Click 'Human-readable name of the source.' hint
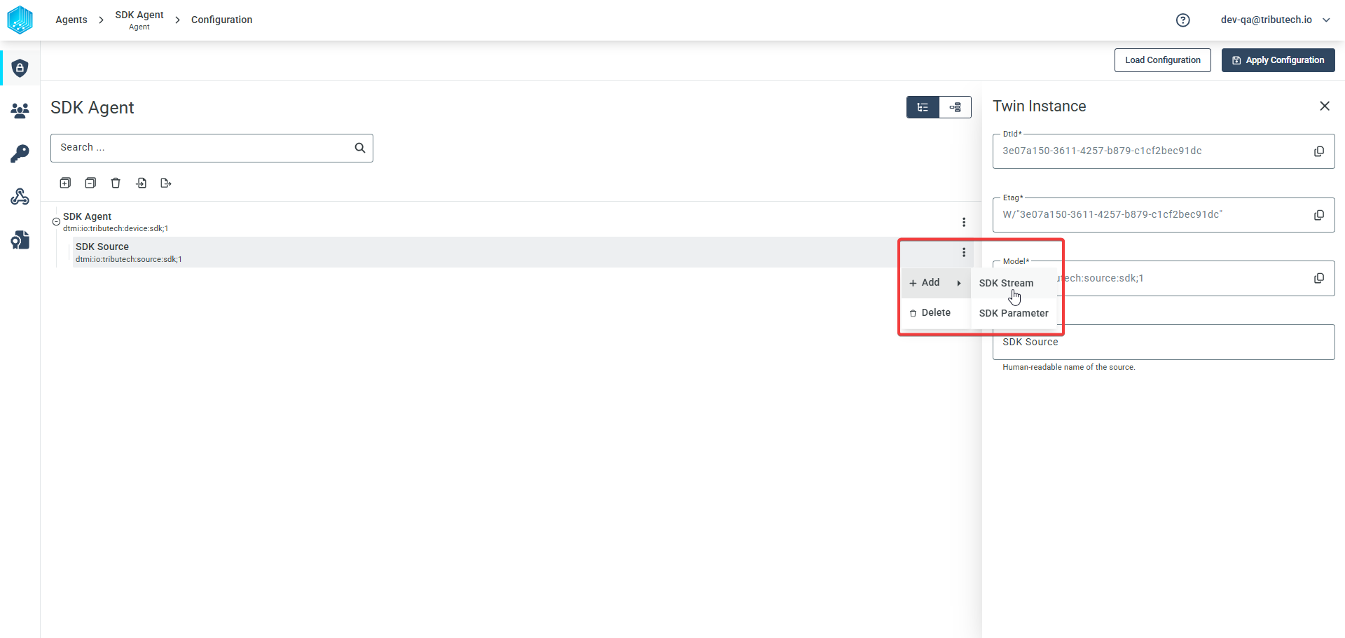Screen dimensions: 1345x638 coord(1068,367)
